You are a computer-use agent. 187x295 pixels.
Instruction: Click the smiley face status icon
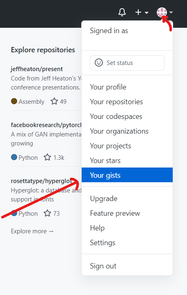tap(99, 63)
